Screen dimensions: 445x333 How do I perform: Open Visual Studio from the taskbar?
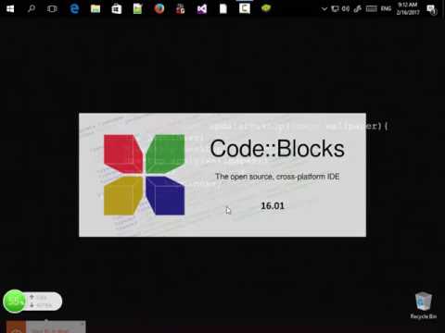tap(202, 9)
